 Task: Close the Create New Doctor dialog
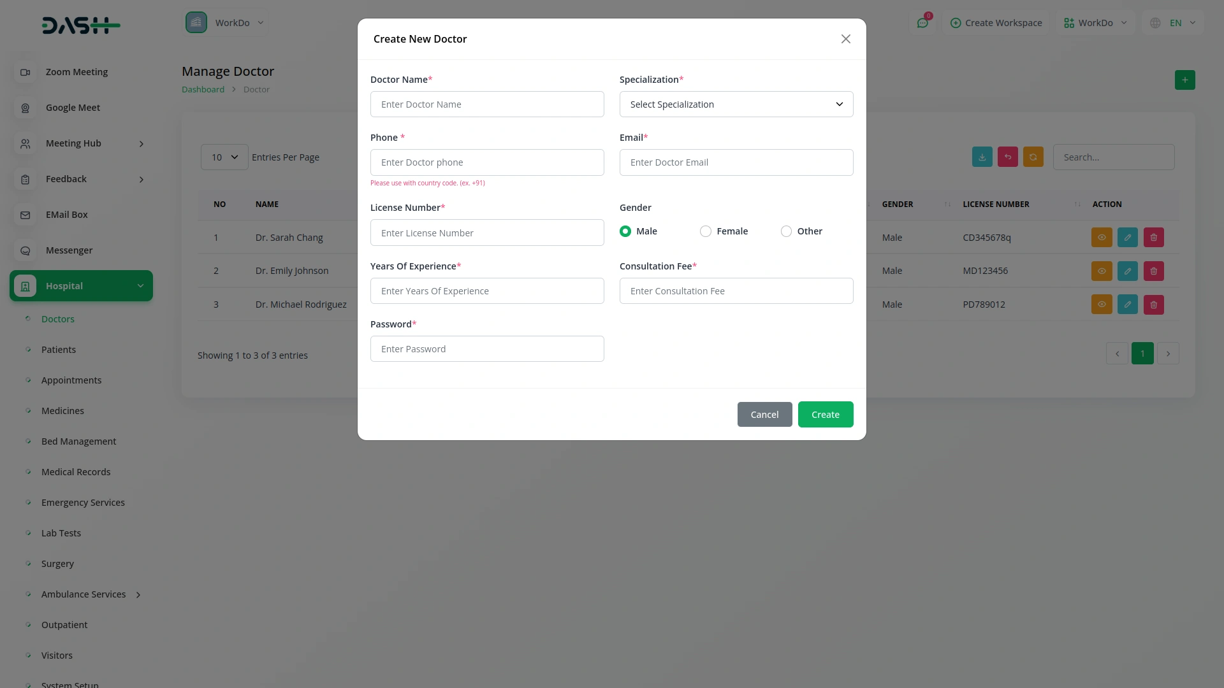(845, 39)
